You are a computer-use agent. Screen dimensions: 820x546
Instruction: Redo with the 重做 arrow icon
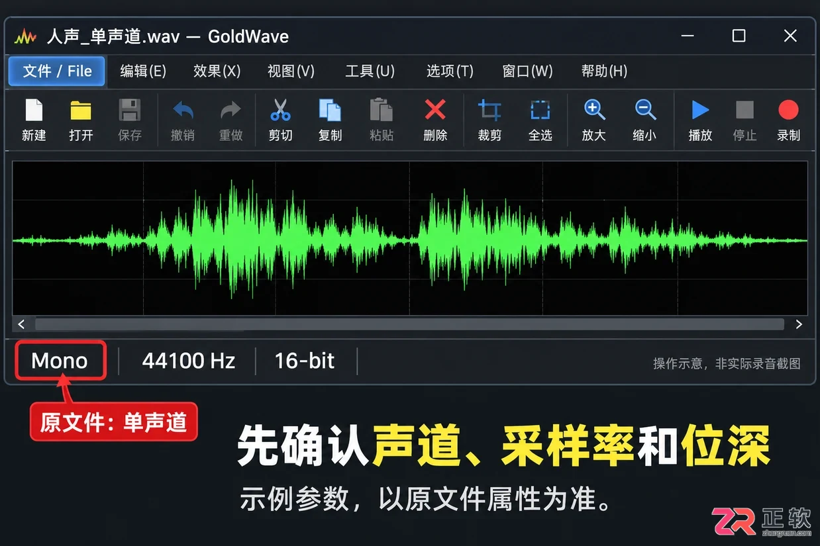click(x=231, y=110)
